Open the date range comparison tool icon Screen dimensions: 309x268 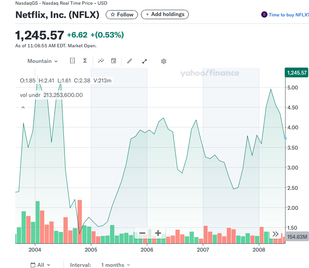(x=72, y=61)
